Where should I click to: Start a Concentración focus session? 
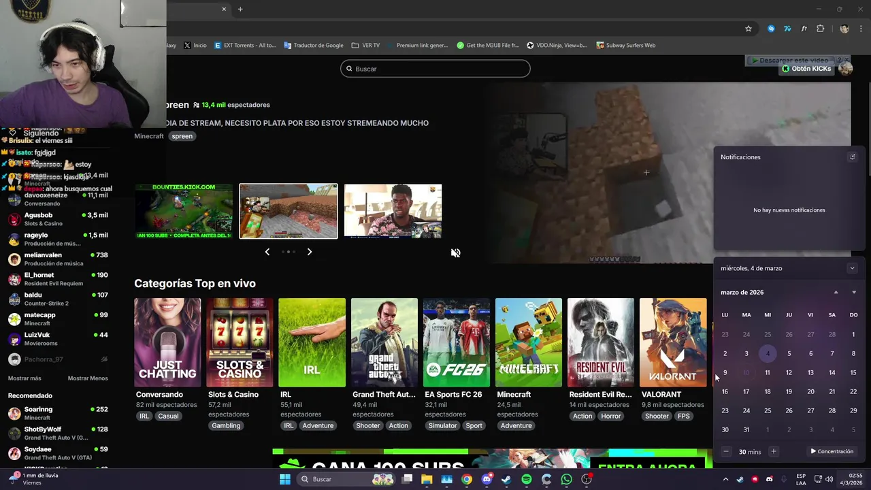[832, 451]
